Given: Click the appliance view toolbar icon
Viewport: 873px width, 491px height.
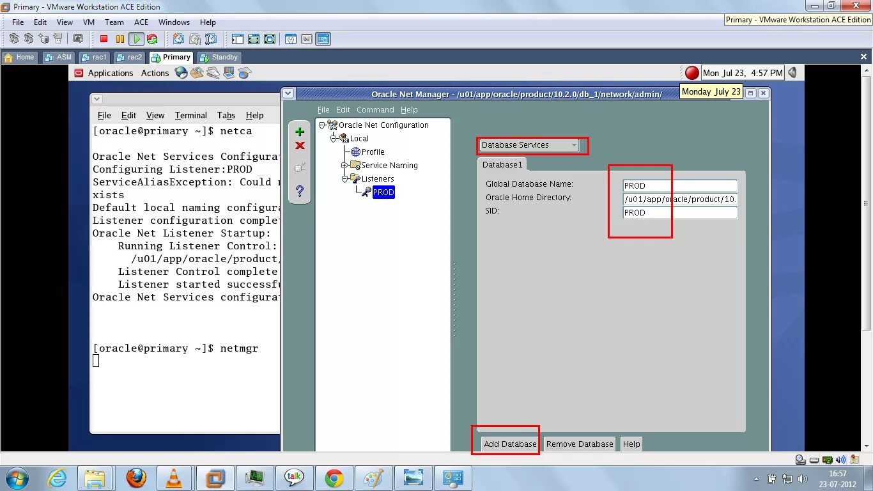Looking at the screenshot, I should [307, 39].
